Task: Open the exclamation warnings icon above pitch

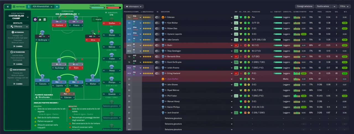Action: tap(45, 19)
